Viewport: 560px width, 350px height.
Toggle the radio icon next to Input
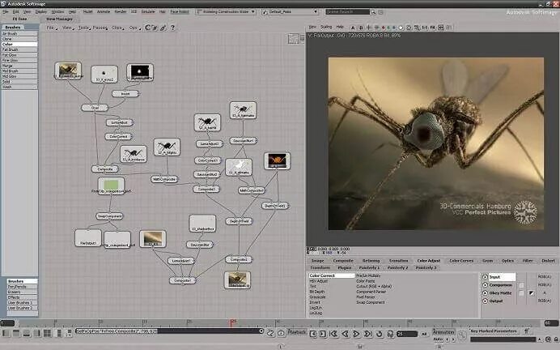[485, 277]
